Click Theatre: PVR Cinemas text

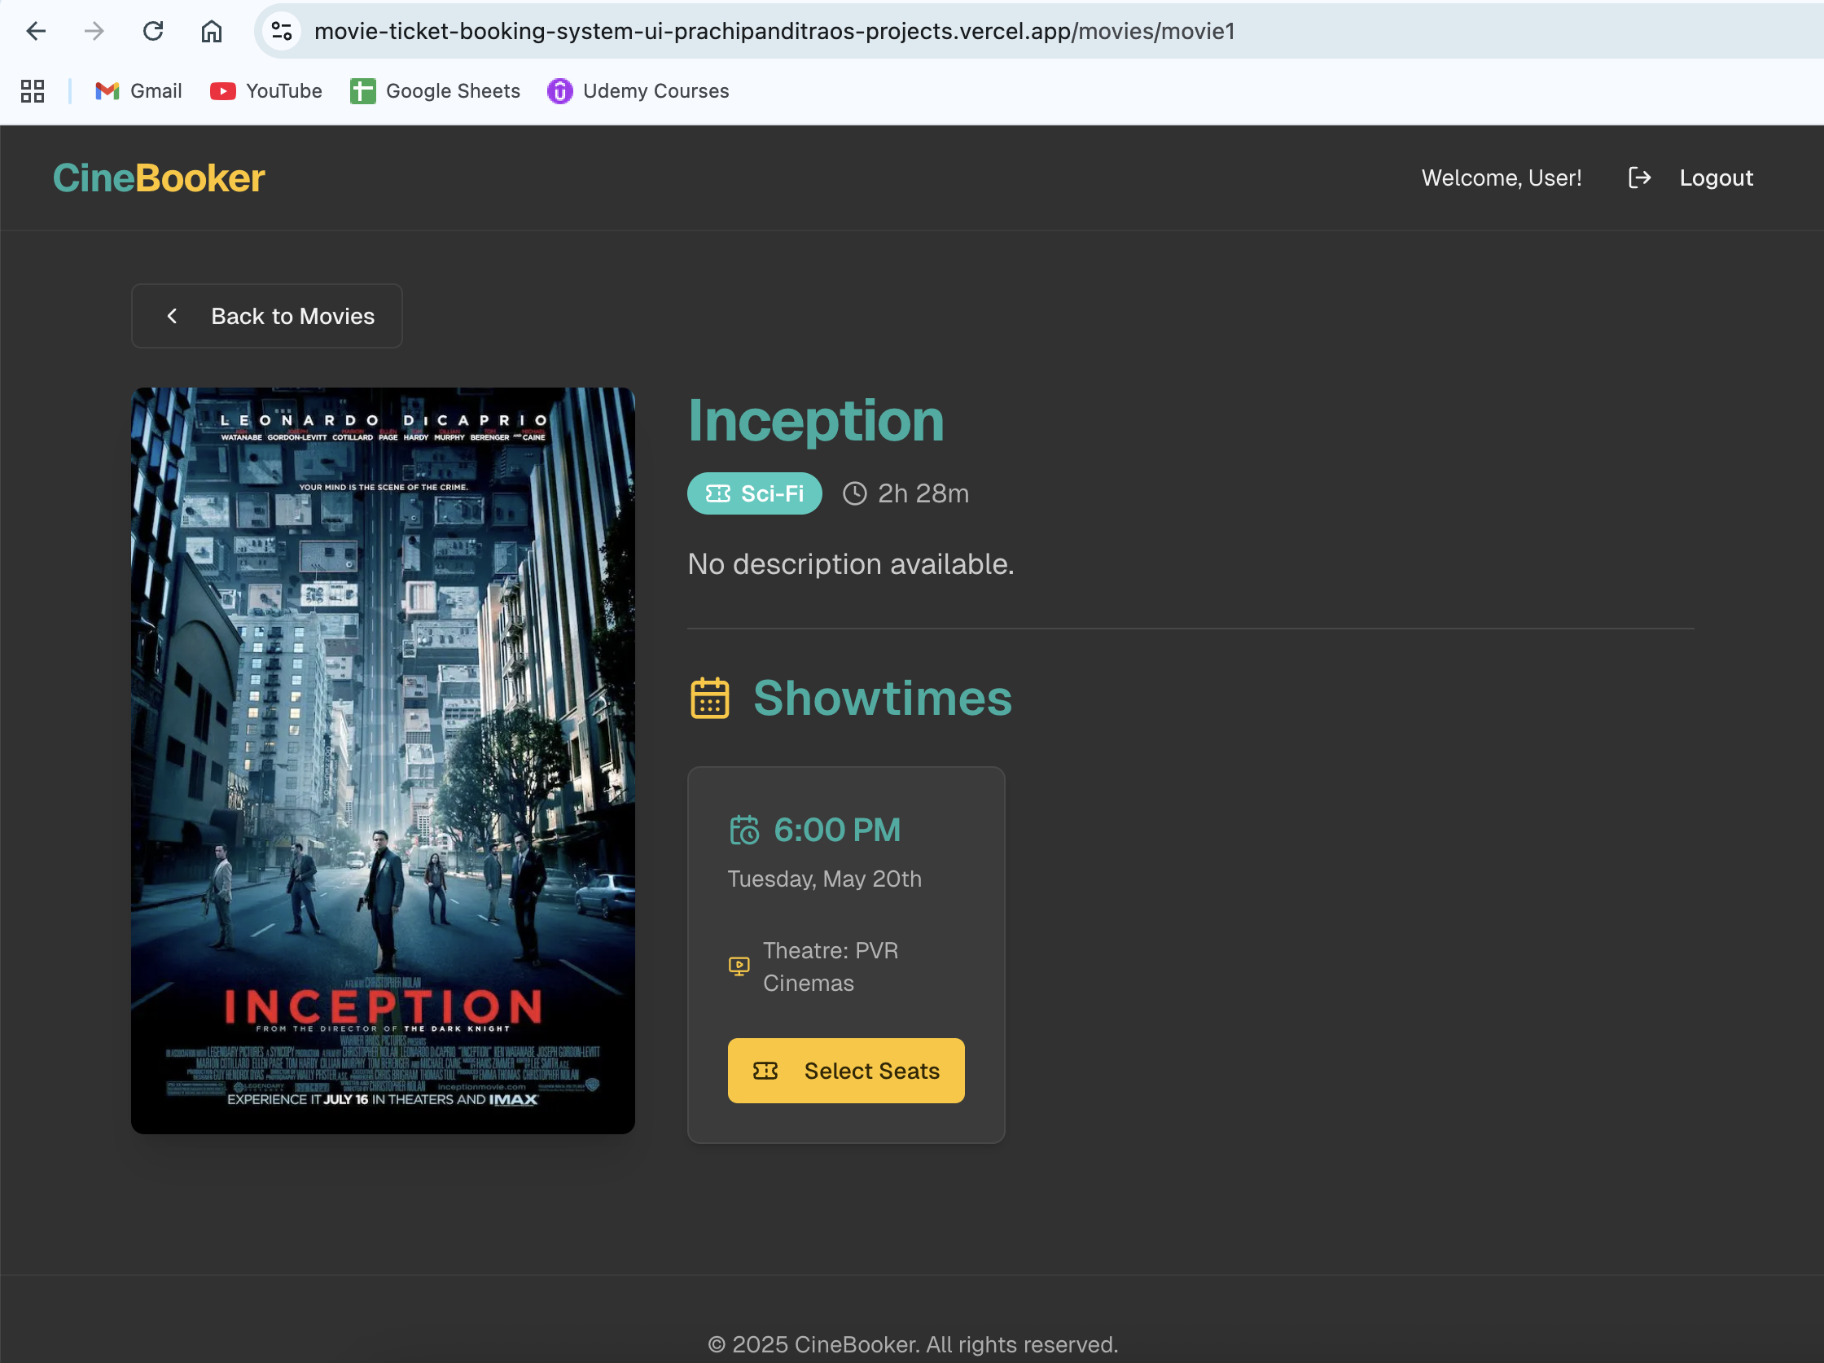831,967
